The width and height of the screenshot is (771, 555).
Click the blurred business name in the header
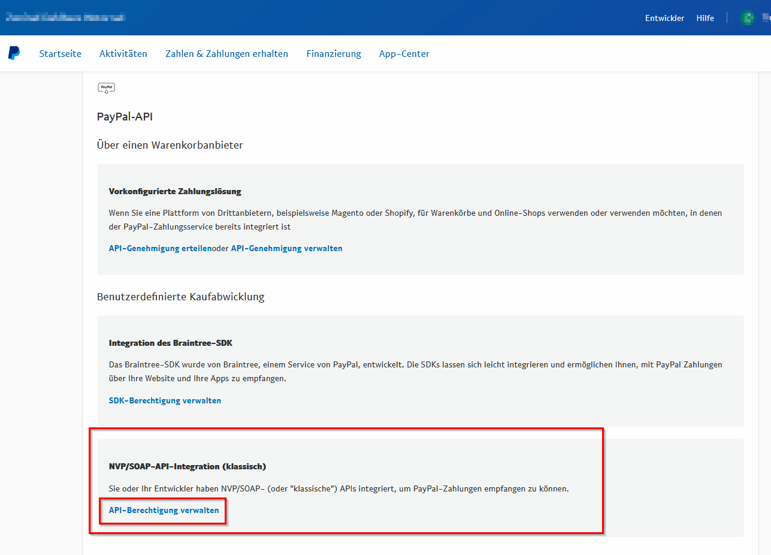[x=65, y=18]
